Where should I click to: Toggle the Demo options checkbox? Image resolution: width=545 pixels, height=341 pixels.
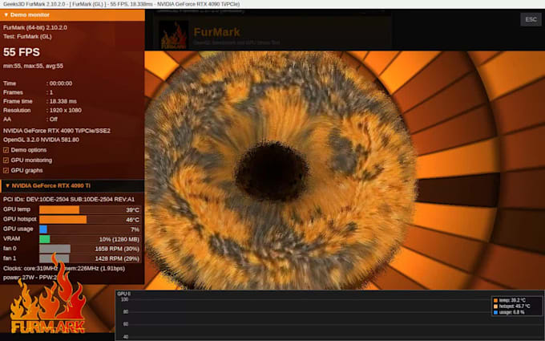coord(6,150)
